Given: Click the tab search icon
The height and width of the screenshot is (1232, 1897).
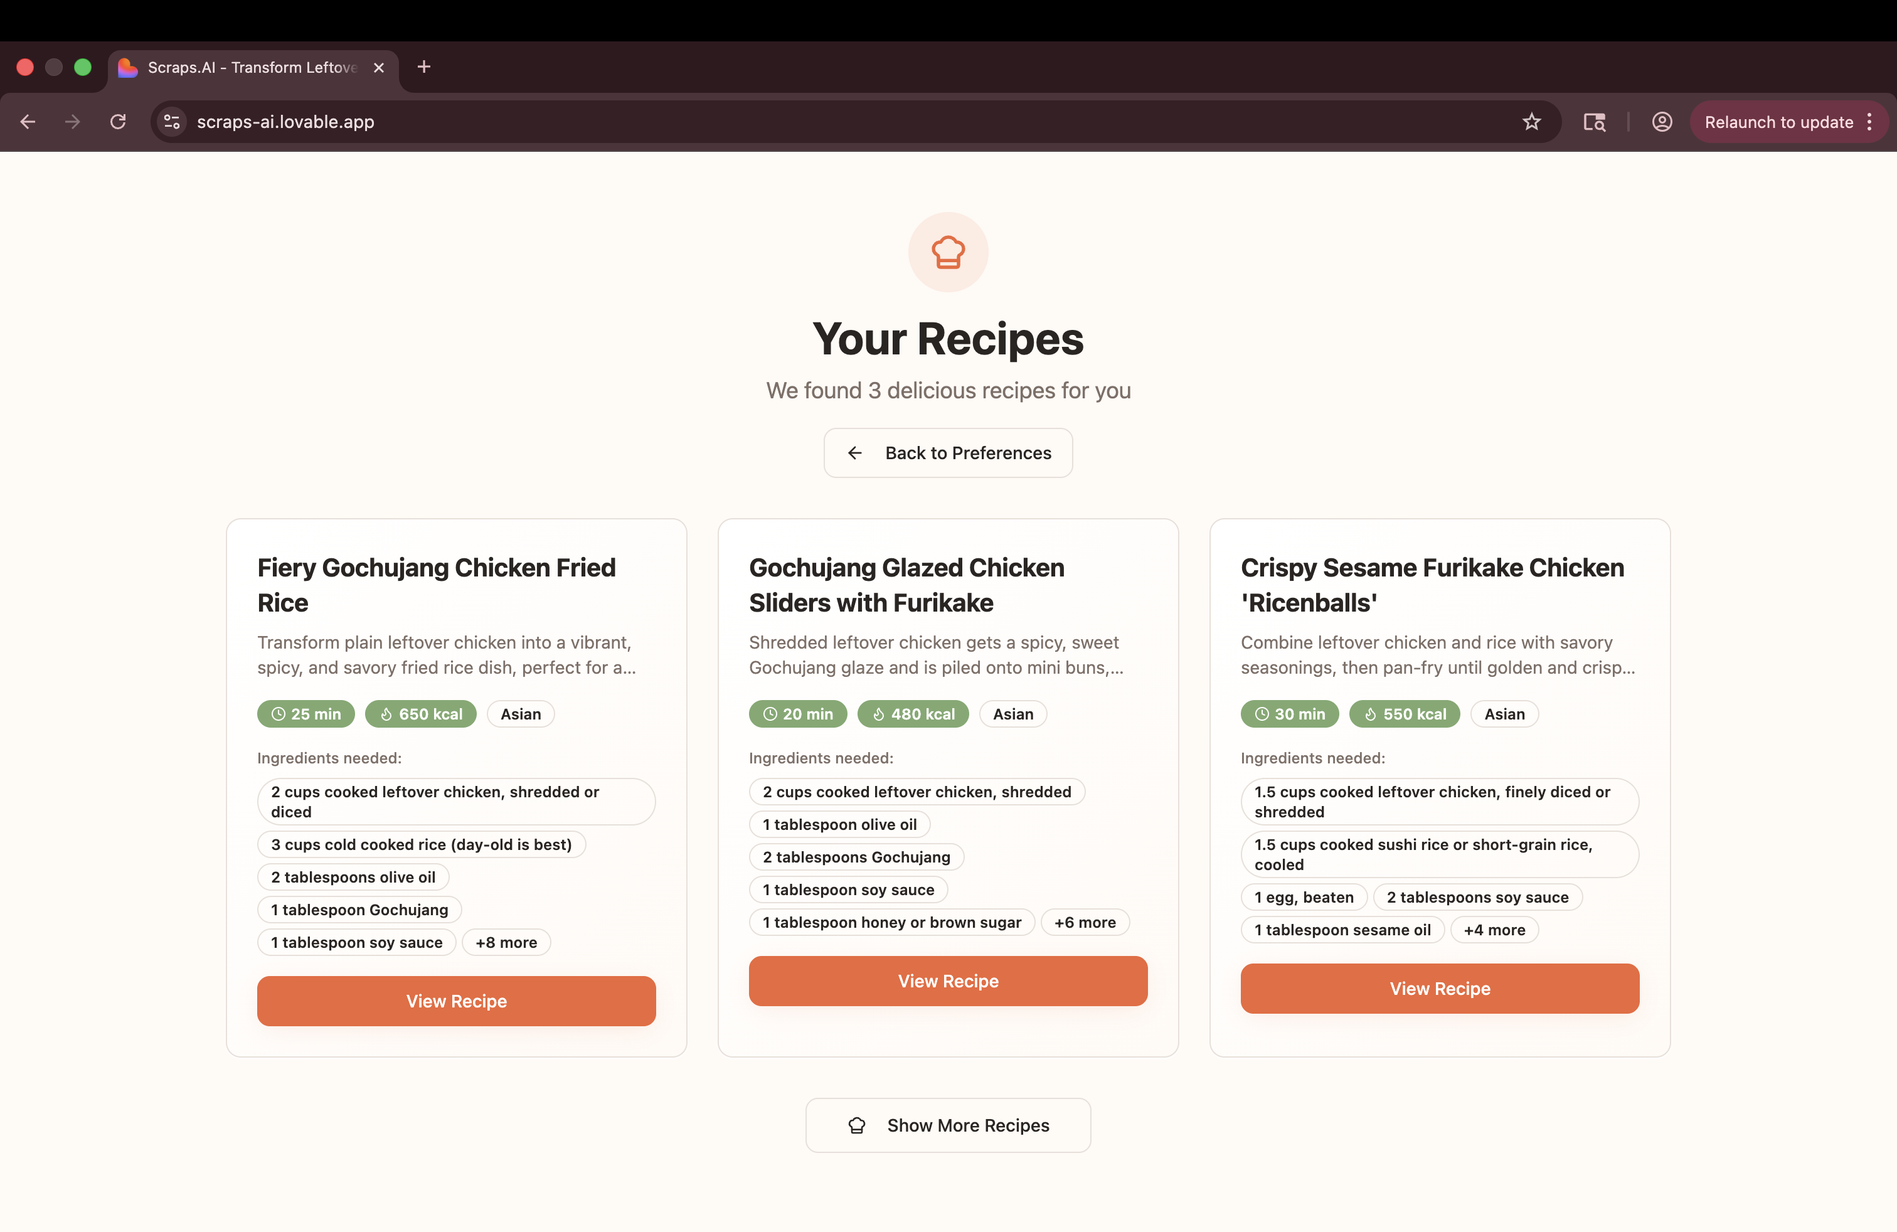Looking at the screenshot, I should coord(1594,122).
